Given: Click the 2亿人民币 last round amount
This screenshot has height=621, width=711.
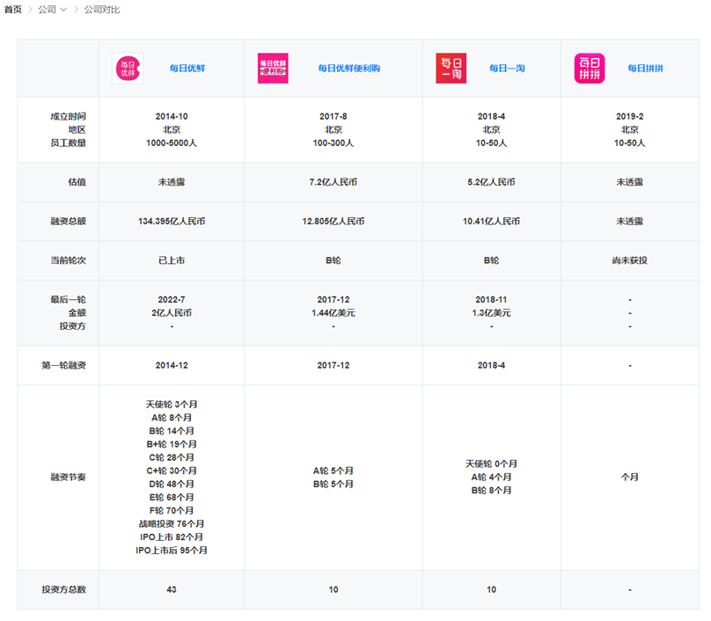Looking at the screenshot, I should [172, 313].
